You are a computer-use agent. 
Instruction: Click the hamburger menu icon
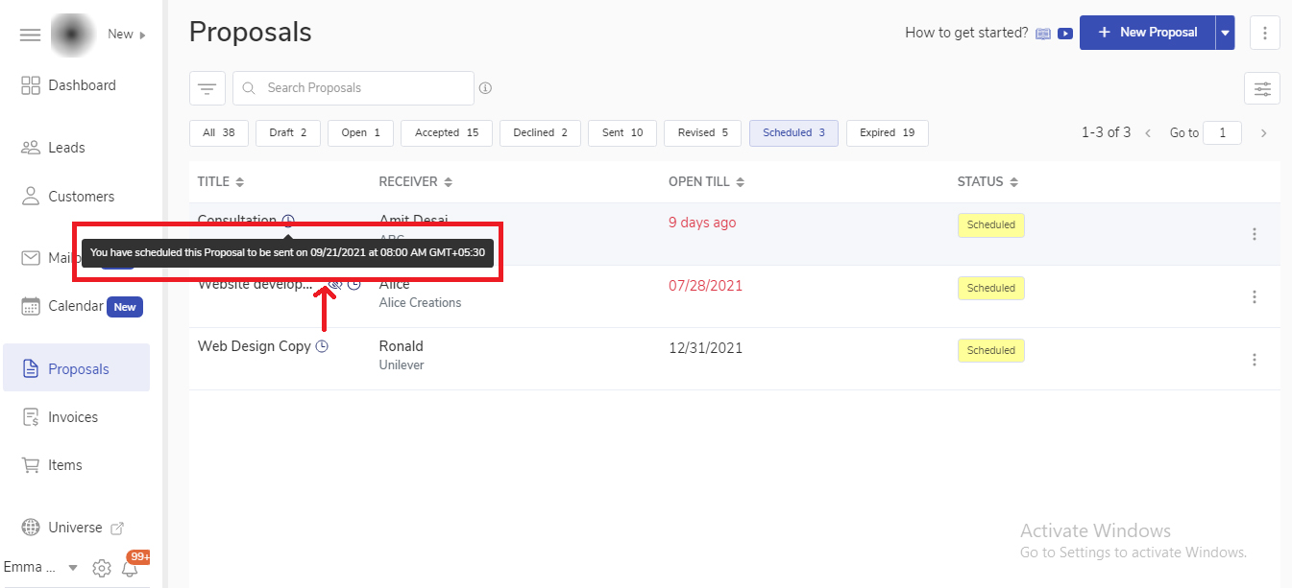pos(31,35)
